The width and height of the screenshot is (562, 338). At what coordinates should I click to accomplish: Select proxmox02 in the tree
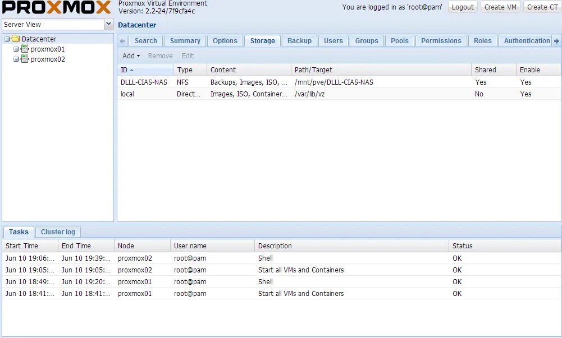pos(48,59)
